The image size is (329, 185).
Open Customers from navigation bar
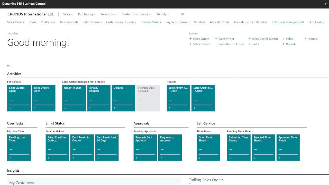[48, 22]
